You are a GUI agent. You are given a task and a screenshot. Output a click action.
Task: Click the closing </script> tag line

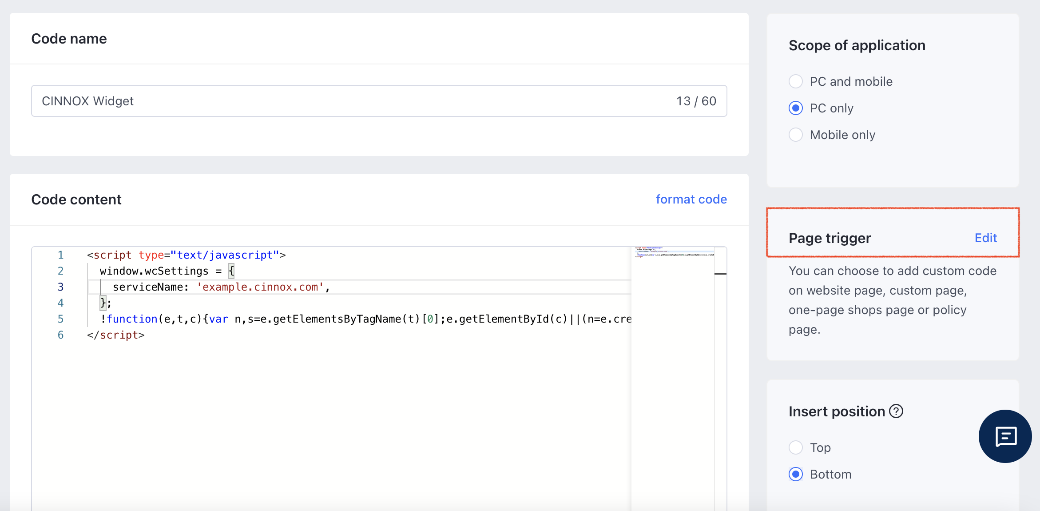(x=116, y=335)
